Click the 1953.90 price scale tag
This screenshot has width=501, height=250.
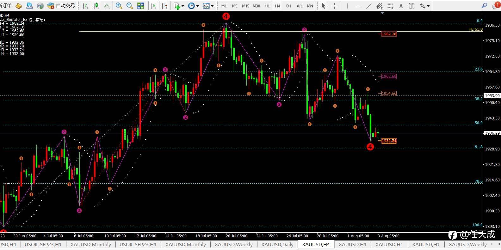point(492,95)
